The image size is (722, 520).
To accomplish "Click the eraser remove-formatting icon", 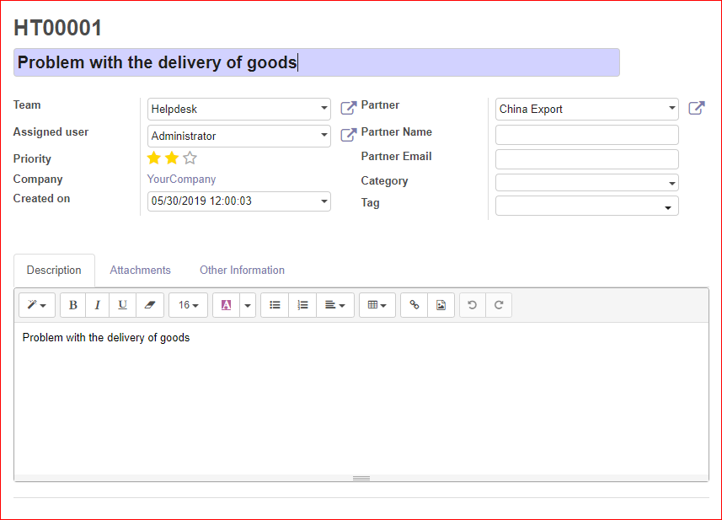I will [150, 305].
